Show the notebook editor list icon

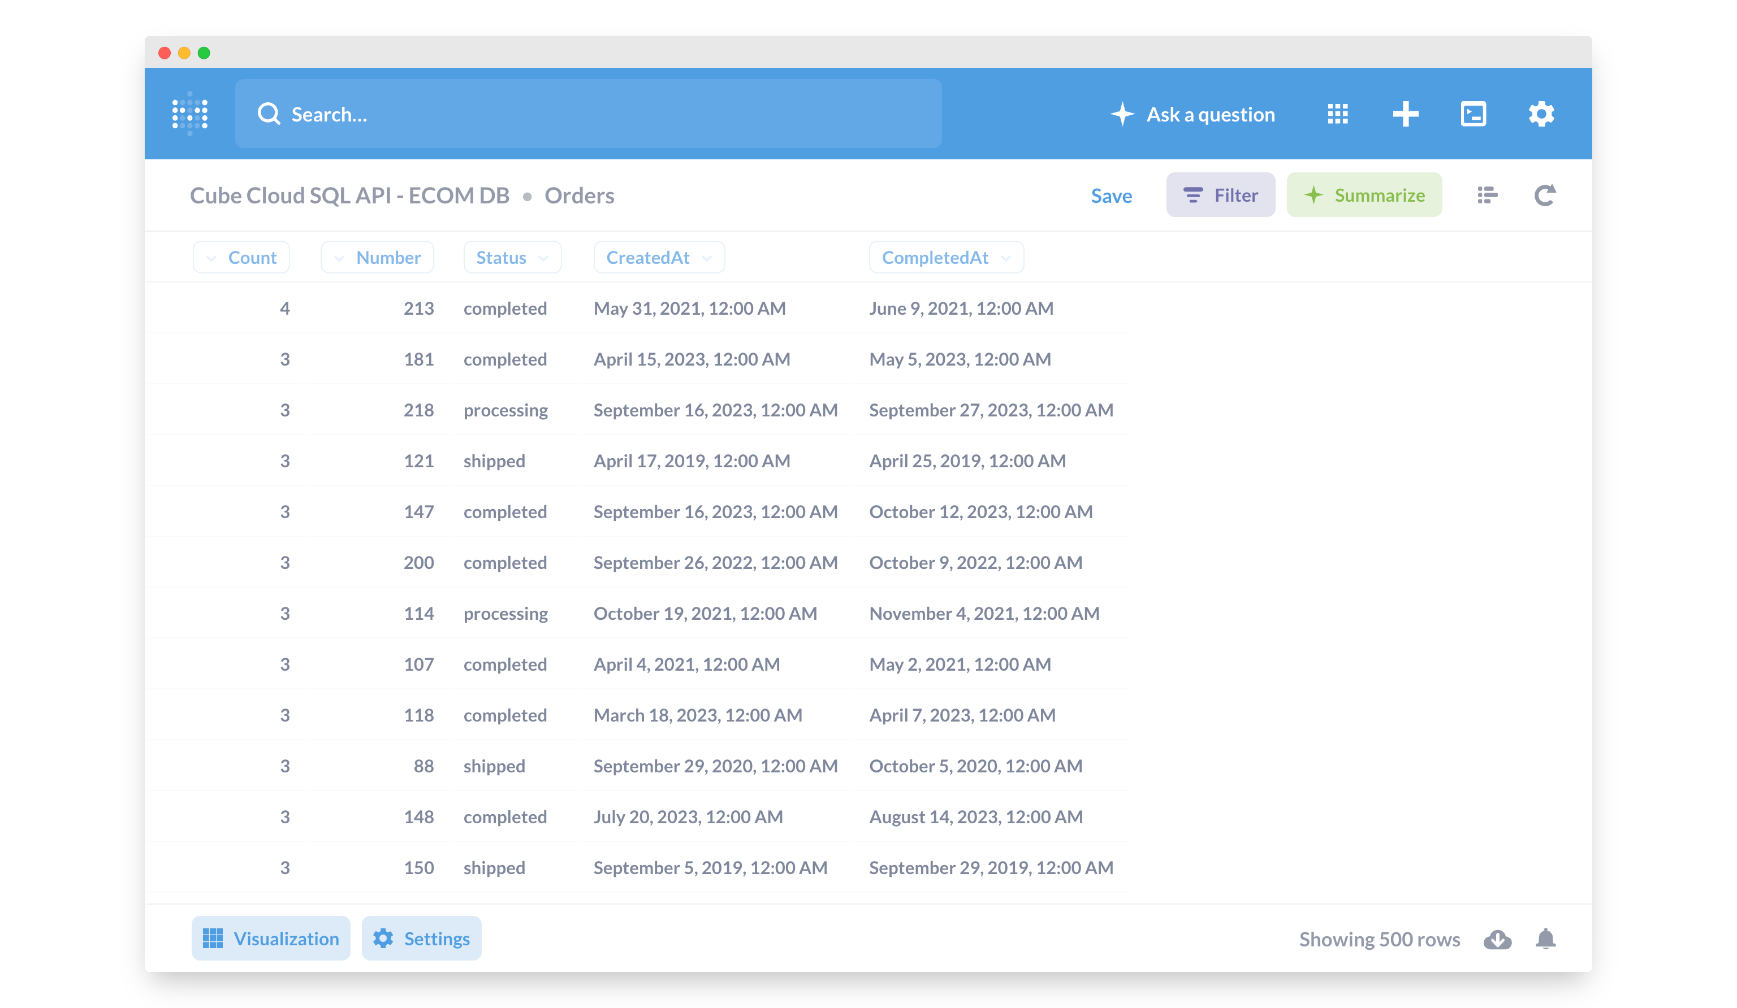pos(1488,195)
